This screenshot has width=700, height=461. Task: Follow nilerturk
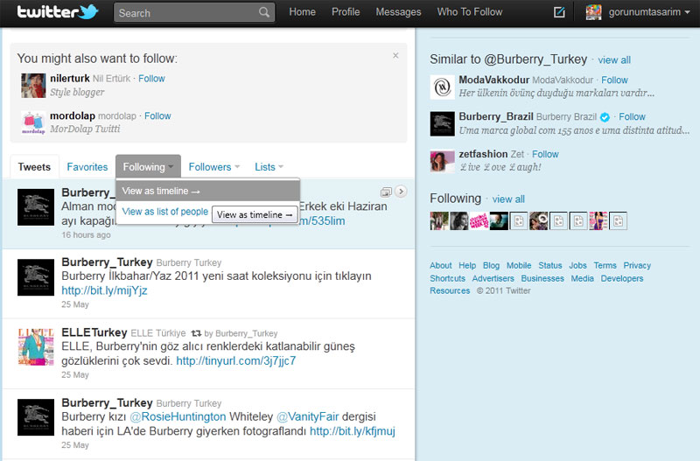click(151, 79)
